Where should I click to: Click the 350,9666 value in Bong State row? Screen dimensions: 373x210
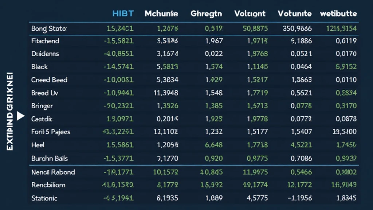point(297,28)
